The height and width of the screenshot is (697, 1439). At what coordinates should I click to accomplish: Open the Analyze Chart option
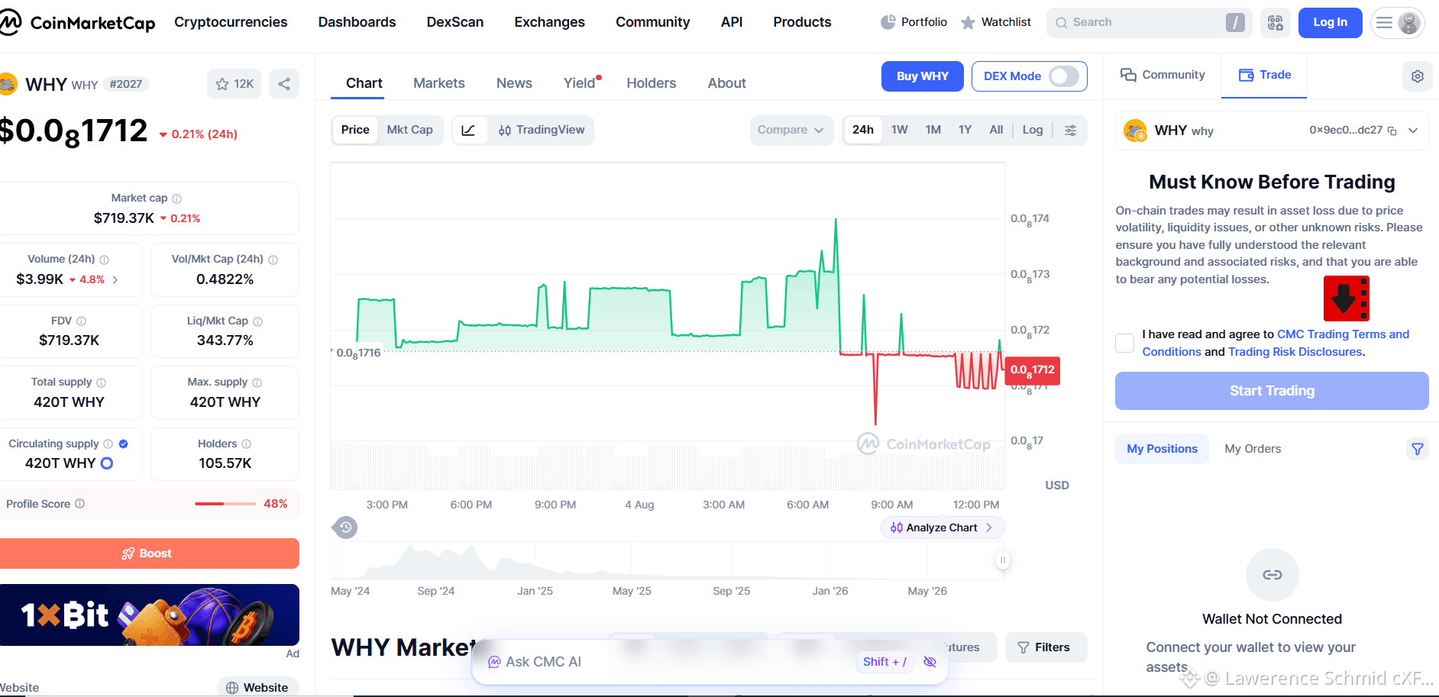tap(943, 528)
